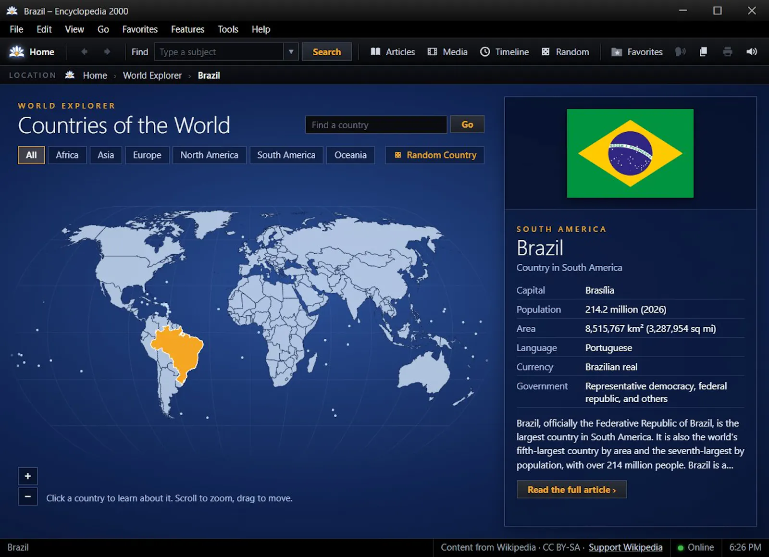Filter countries by Asia

click(x=106, y=155)
